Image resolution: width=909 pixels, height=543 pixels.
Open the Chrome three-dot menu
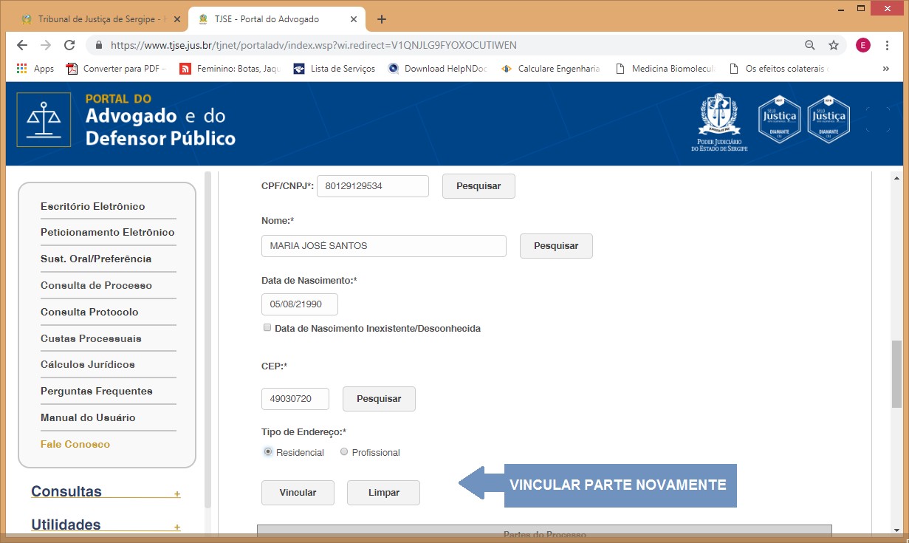(x=886, y=45)
